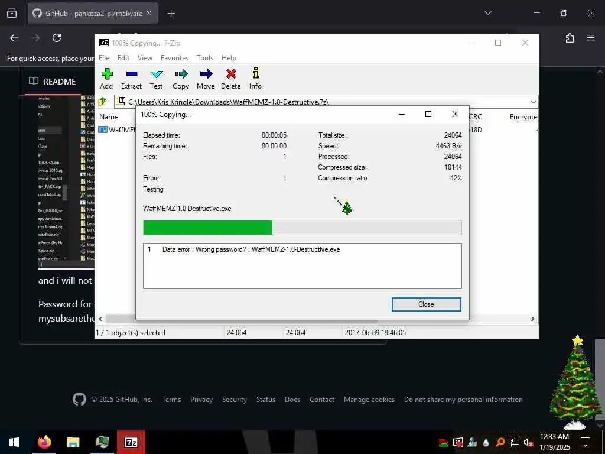Go up one folder level in 7-Zip
Viewport: 605px width, 454px height.
tap(103, 102)
